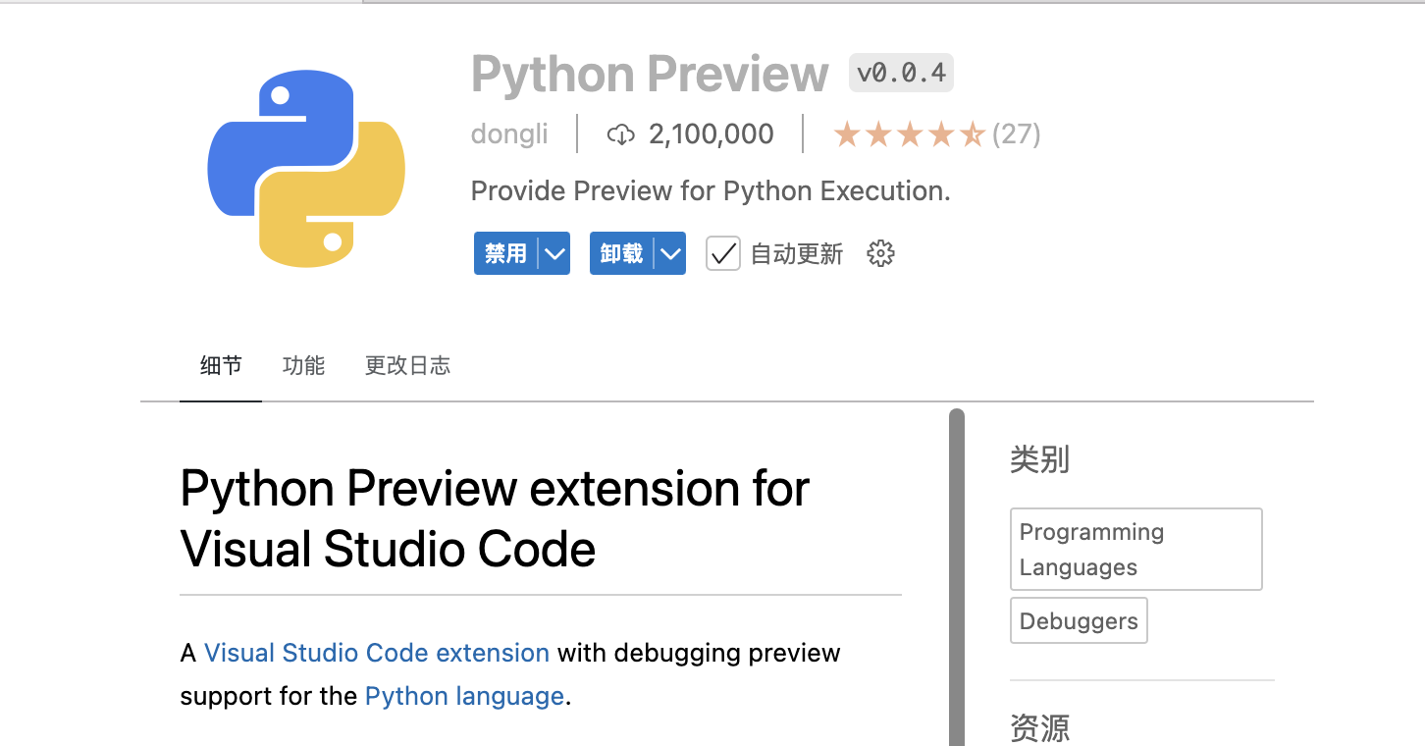Click the (27) review count
Viewport: 1425px width, 746px height.
(1017, 134)
